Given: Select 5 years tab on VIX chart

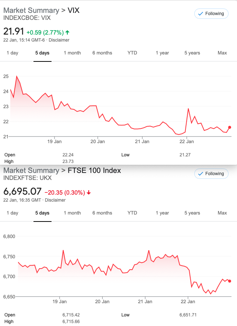Looking at the screenshot, I should coord(192,53).
